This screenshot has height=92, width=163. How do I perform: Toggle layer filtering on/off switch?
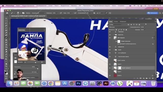click(146, 24)
